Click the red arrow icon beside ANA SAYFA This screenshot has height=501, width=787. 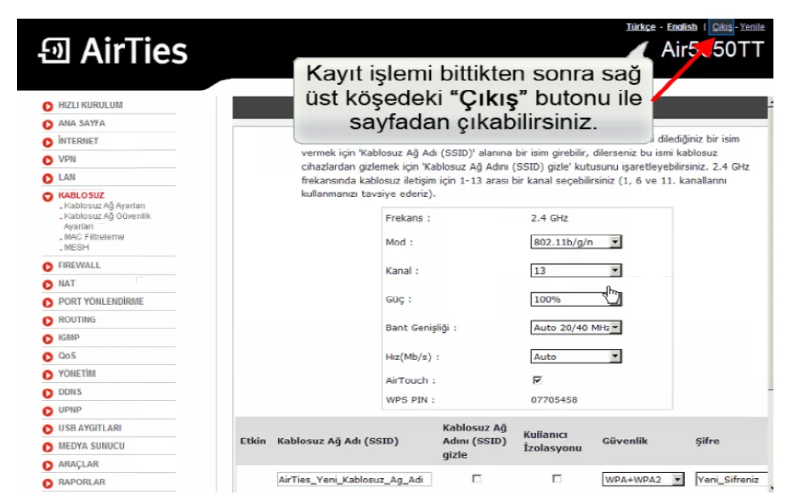(x=48, y=124)
